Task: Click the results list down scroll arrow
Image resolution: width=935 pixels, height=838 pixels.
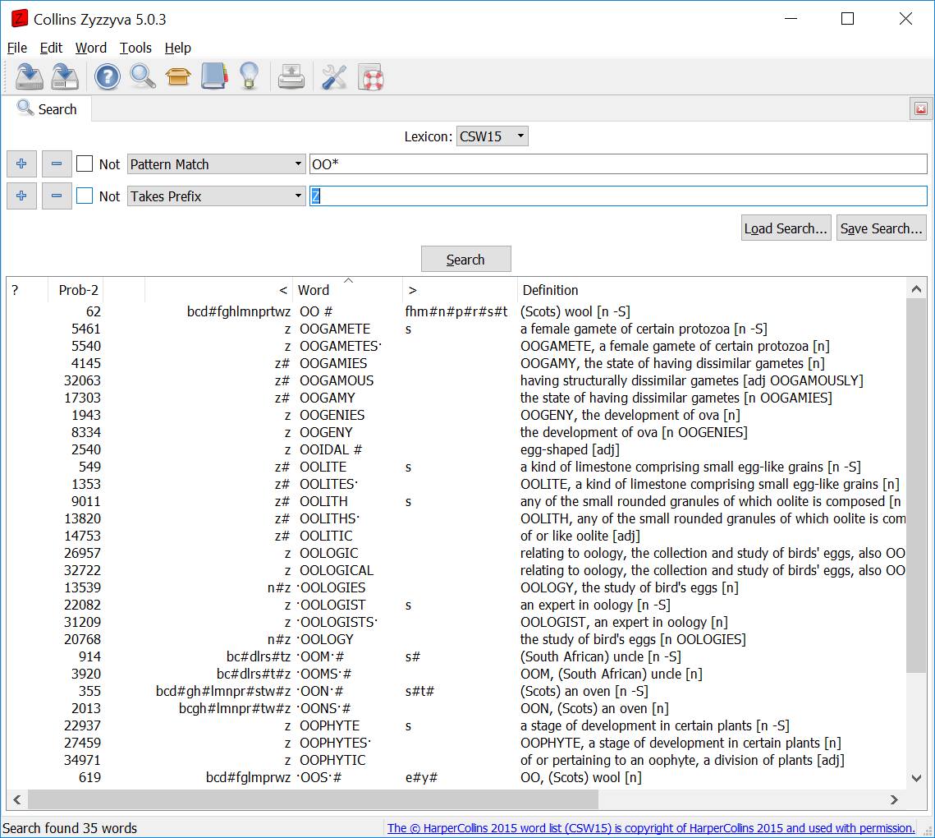Action: click(x=916, y=778)
